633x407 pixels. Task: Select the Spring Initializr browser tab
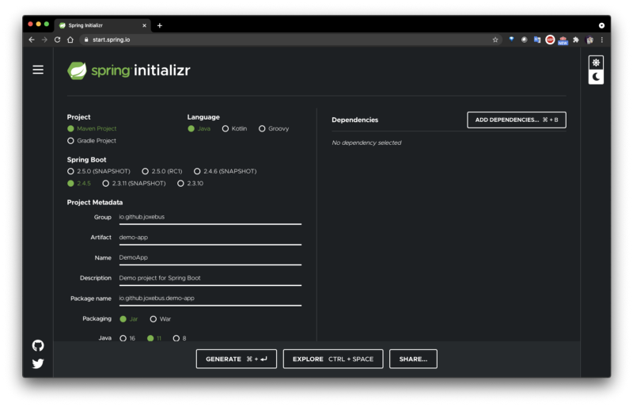(x=101, y=25)
